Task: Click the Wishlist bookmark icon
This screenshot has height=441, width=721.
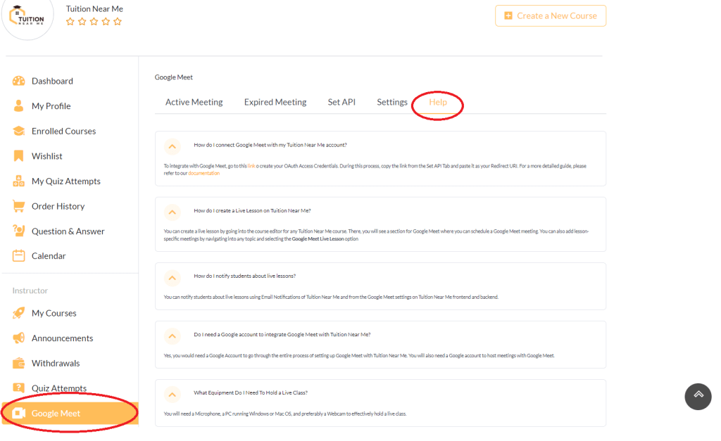Action: pyautogui.click(x=19, y=156)
